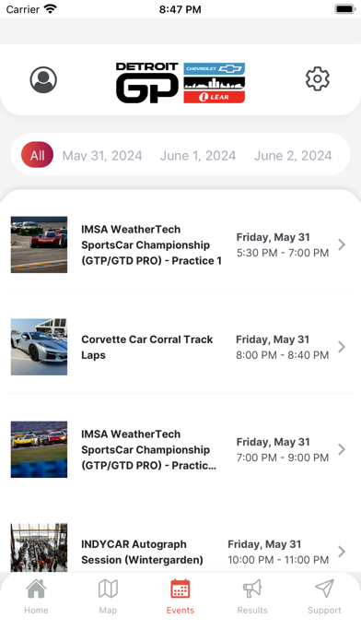Filter events by June 2, 2024
The image size is (361, 642).
coord(293,156)
